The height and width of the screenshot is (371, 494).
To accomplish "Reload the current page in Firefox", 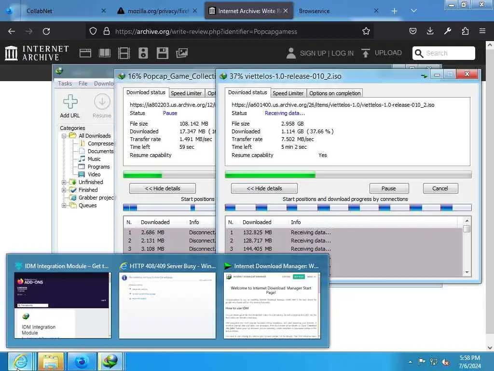I will coord(46,31).
